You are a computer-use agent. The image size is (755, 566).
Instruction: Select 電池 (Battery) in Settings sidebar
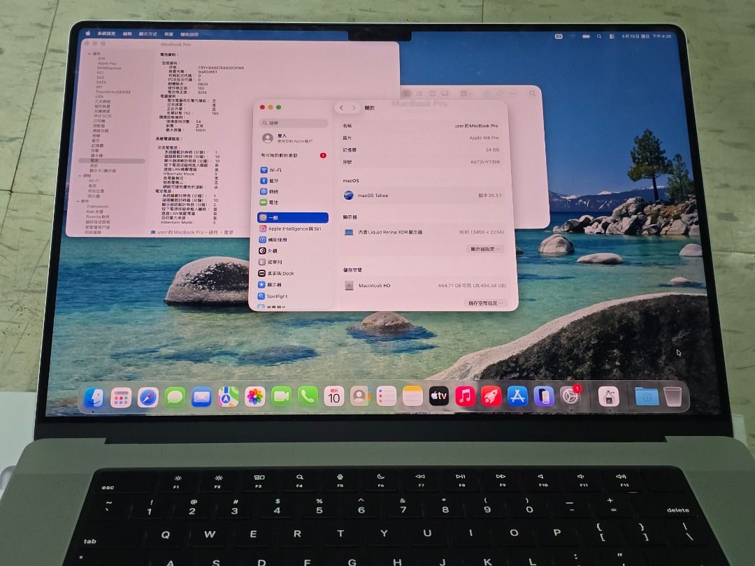tap(293, 203)
